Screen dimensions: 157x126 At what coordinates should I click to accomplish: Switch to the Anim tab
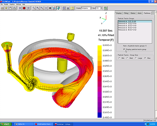[139, 13]
